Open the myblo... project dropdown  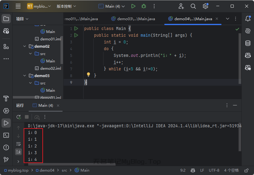(x=39, y=6)
